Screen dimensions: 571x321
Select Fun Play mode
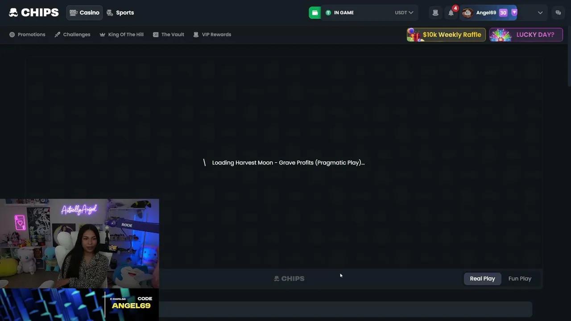point(520,279)
